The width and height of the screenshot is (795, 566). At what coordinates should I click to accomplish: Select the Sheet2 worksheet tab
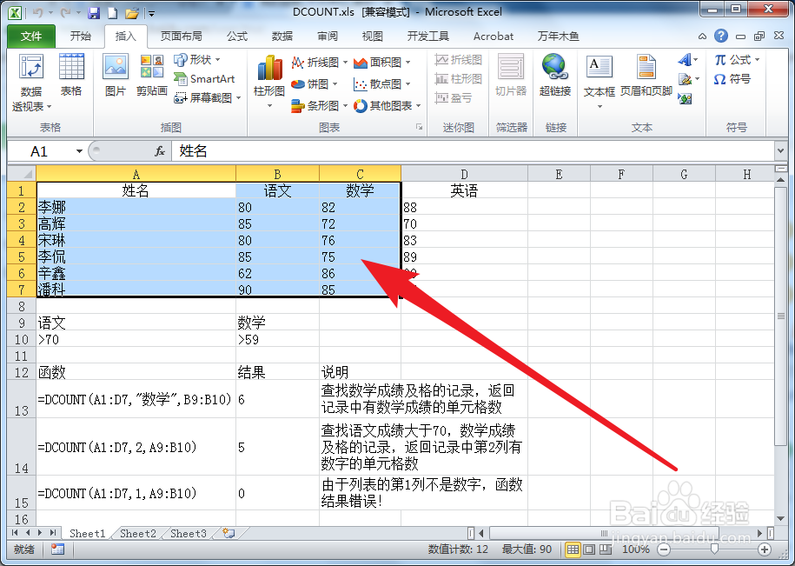click(136, 533)
